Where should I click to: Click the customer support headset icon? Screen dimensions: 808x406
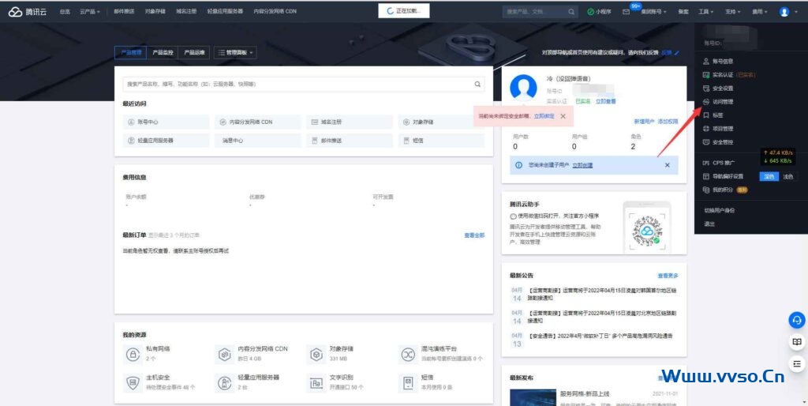point(797,320)
